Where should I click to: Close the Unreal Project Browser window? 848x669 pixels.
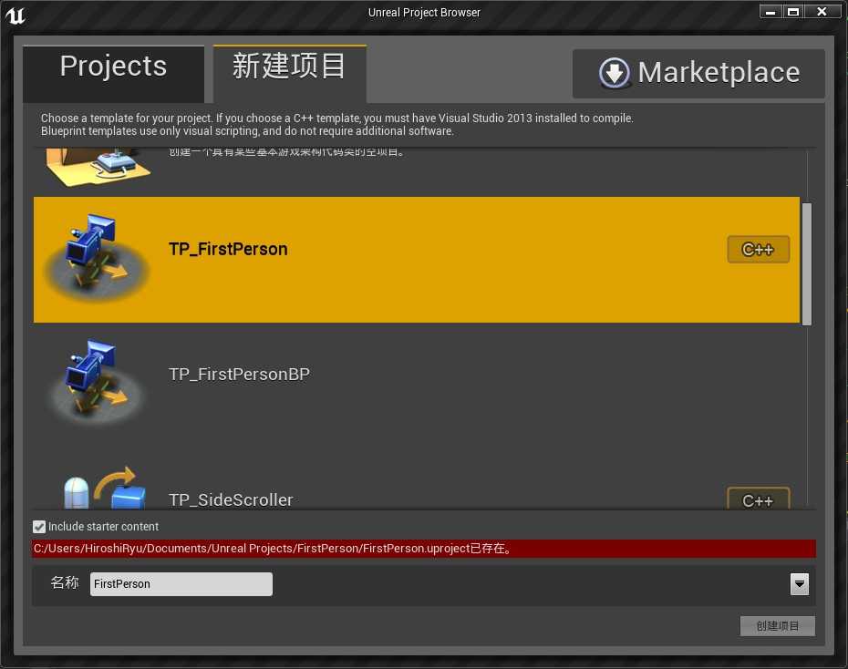(x=822, y=11)
